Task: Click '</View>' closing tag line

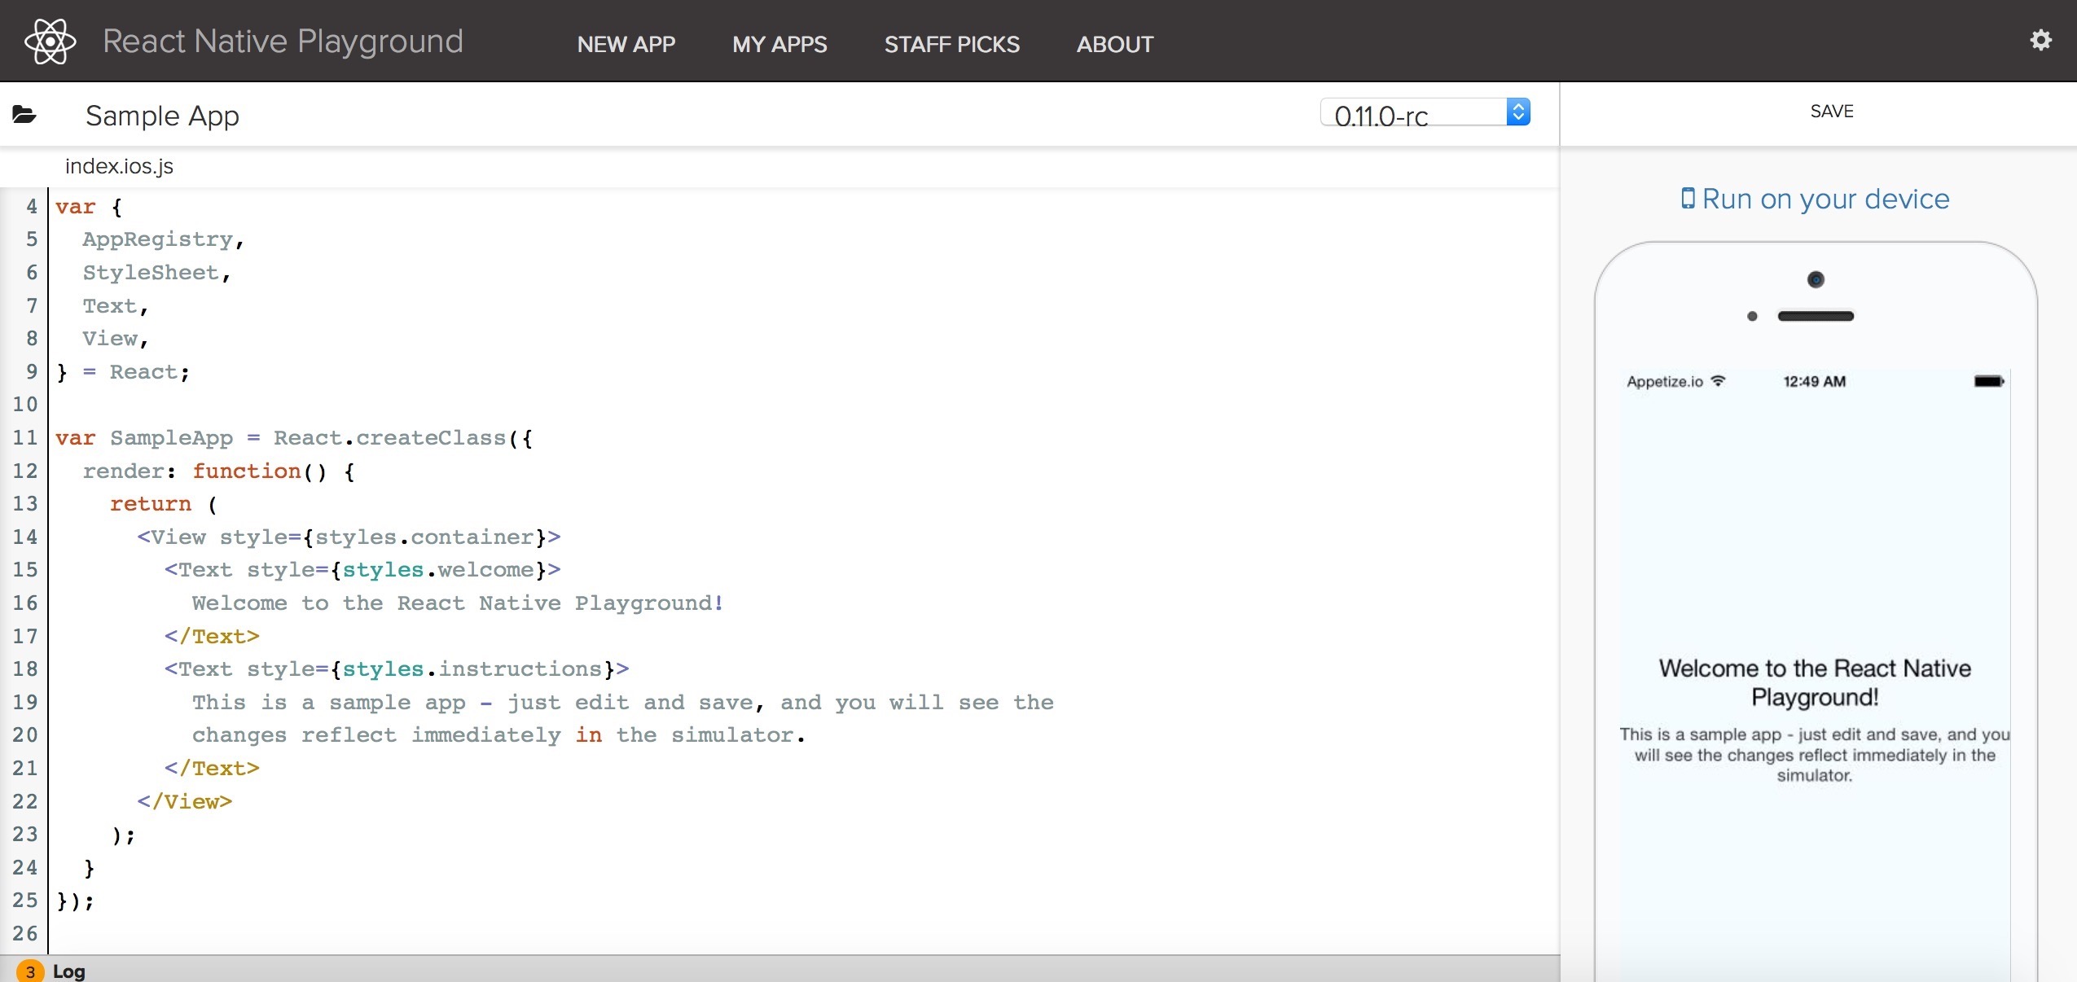Action: tap(185, 802)
